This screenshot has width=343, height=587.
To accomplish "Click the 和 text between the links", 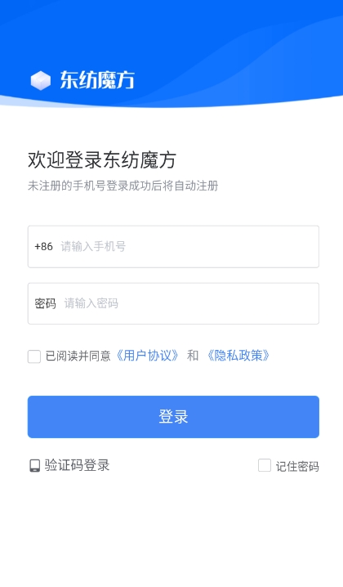I will pyautogui.click(x=193, y=356).
